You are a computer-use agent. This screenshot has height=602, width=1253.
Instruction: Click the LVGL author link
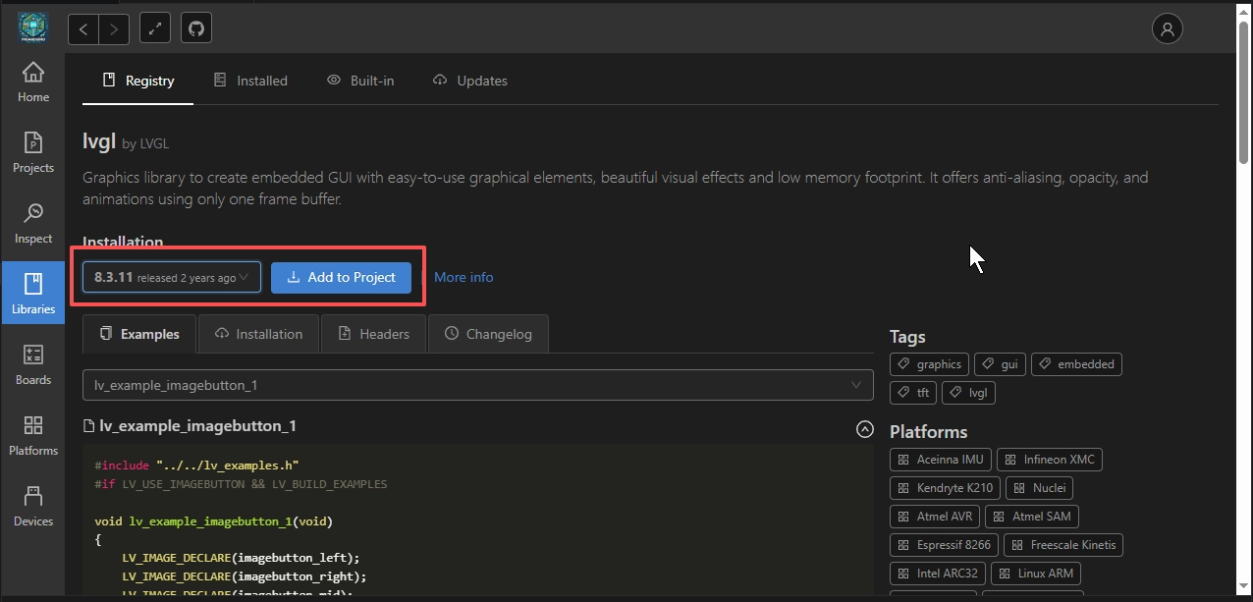(154, 143)
